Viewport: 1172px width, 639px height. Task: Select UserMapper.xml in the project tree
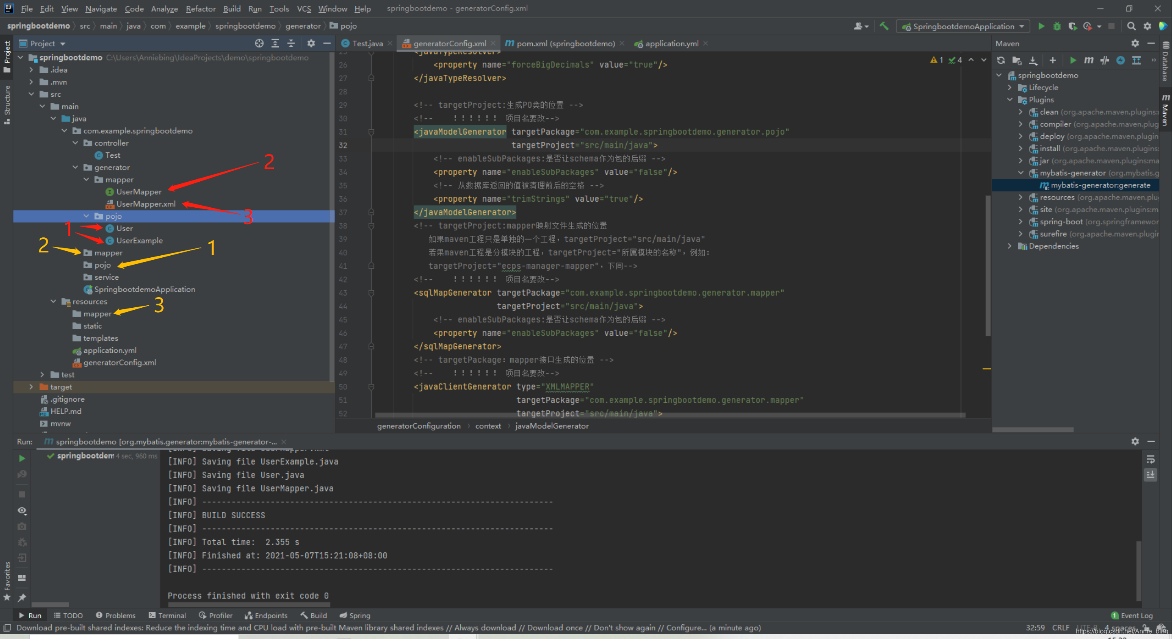[146, 204]
